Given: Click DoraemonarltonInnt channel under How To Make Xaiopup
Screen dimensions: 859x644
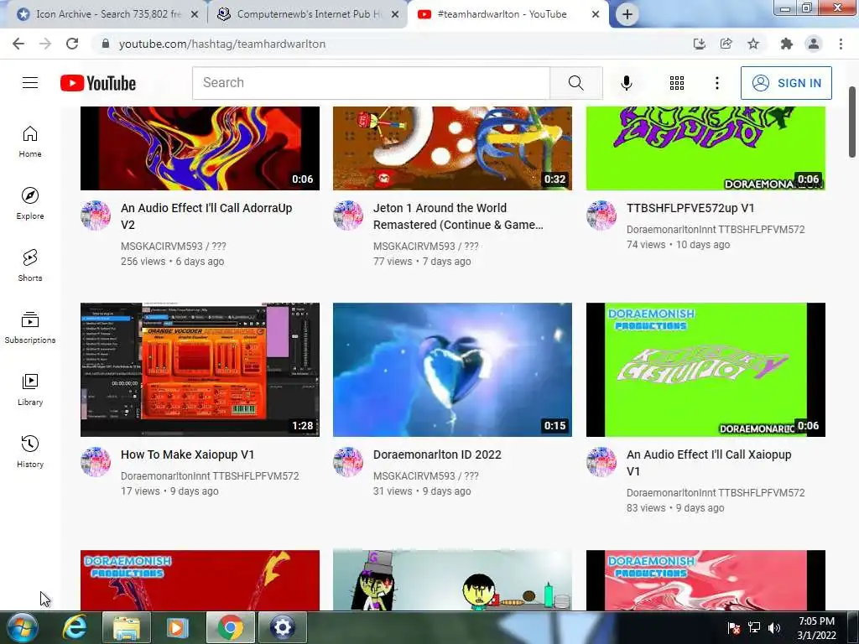Looking at the screenshot, I should (x=210, y=476).
